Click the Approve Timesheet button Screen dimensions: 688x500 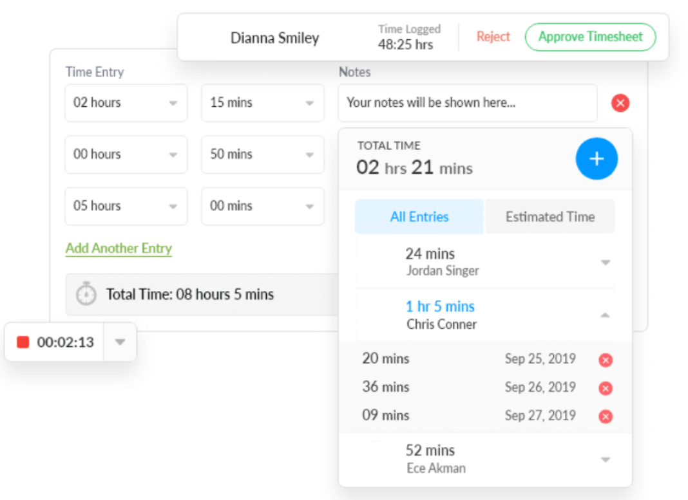click(590, 37)
